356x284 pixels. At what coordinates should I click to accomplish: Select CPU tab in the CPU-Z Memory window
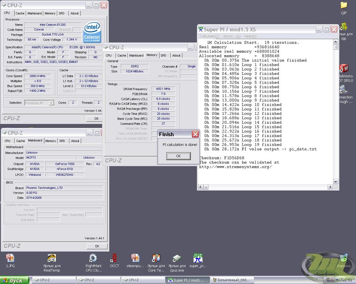pos(108,55)
